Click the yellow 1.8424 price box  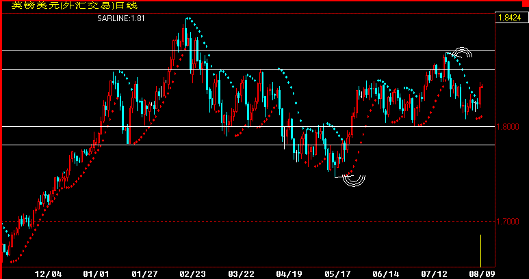tap(511, 18)
